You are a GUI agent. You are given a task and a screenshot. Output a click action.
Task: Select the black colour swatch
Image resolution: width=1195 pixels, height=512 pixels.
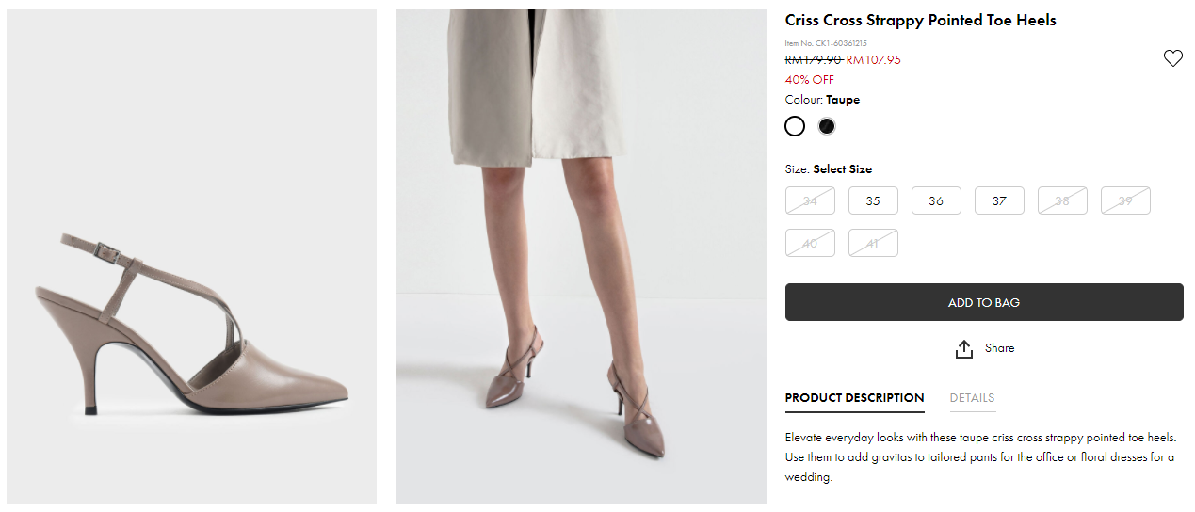pos(827,126)
